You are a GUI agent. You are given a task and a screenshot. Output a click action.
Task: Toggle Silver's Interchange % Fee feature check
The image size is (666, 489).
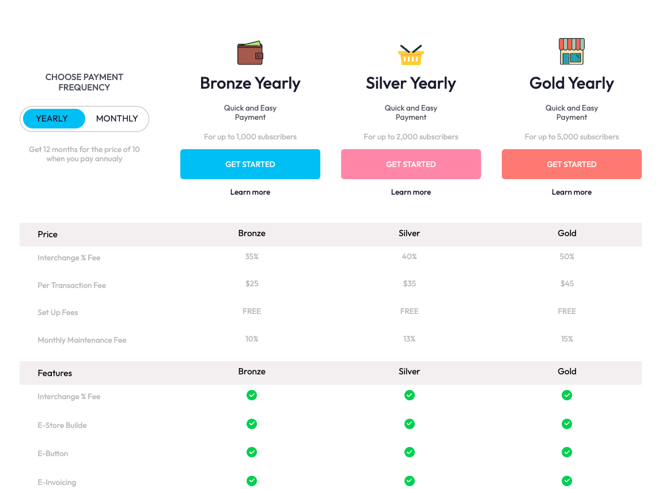[x=410, y=395]
